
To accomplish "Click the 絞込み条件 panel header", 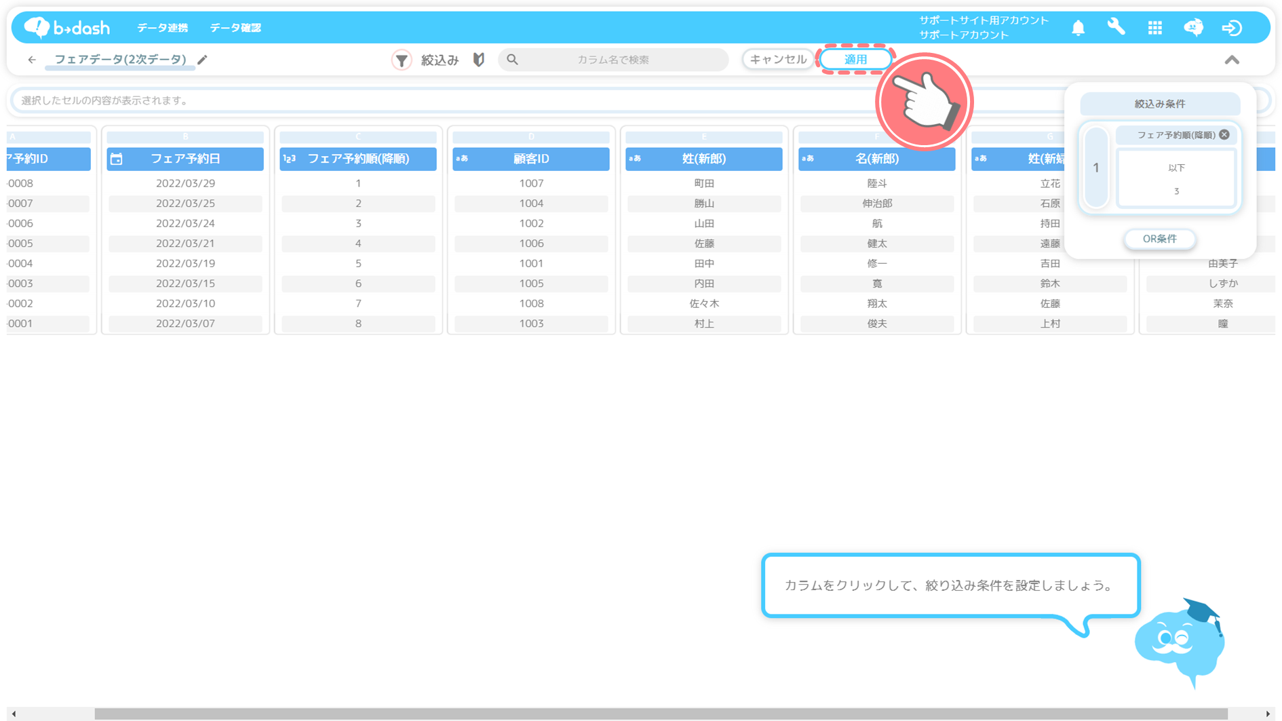I will 1160,104.
